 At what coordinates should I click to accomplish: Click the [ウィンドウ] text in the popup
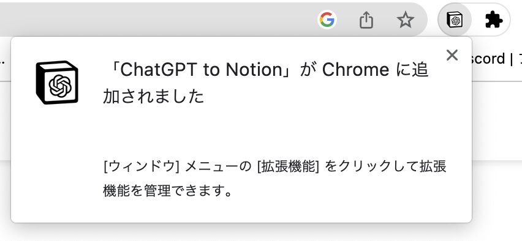coord(142,166)
